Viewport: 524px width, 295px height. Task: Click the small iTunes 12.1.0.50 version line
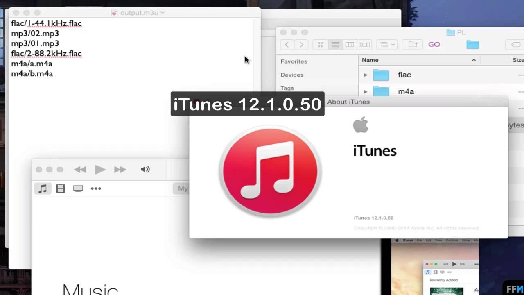coord(373,218)
